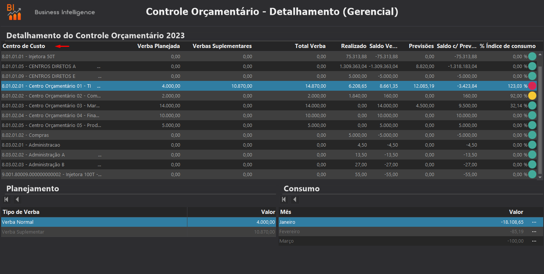Select row 8.01.01.09 - CENTROS DIRETOS E
Screen dimensions: 544x274
(269, 76)
